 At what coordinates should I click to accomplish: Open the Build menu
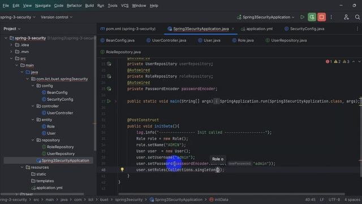(89, 6)
